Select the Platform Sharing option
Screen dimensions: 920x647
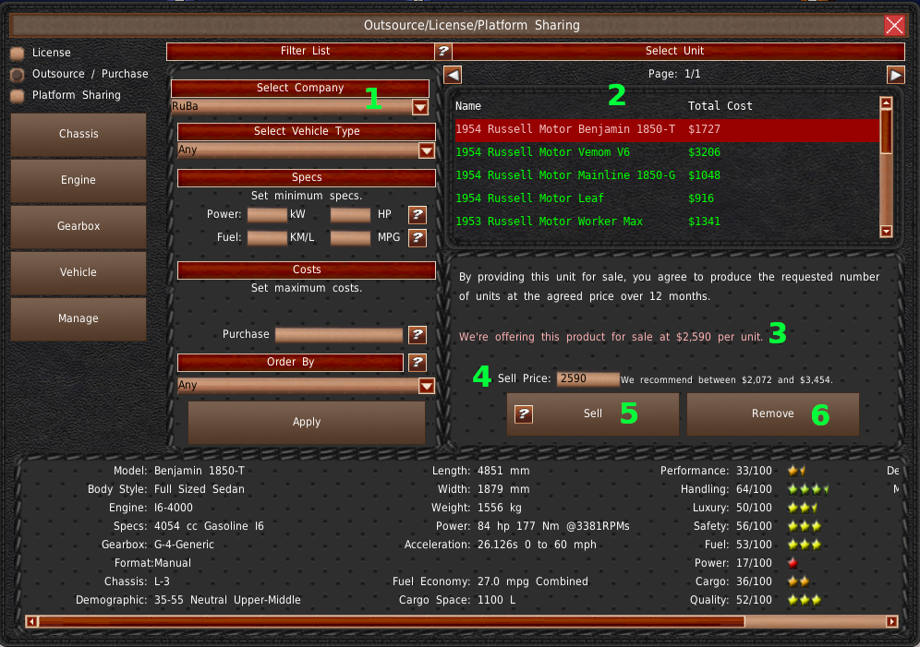pyautogui.click(x=18, y=96)
